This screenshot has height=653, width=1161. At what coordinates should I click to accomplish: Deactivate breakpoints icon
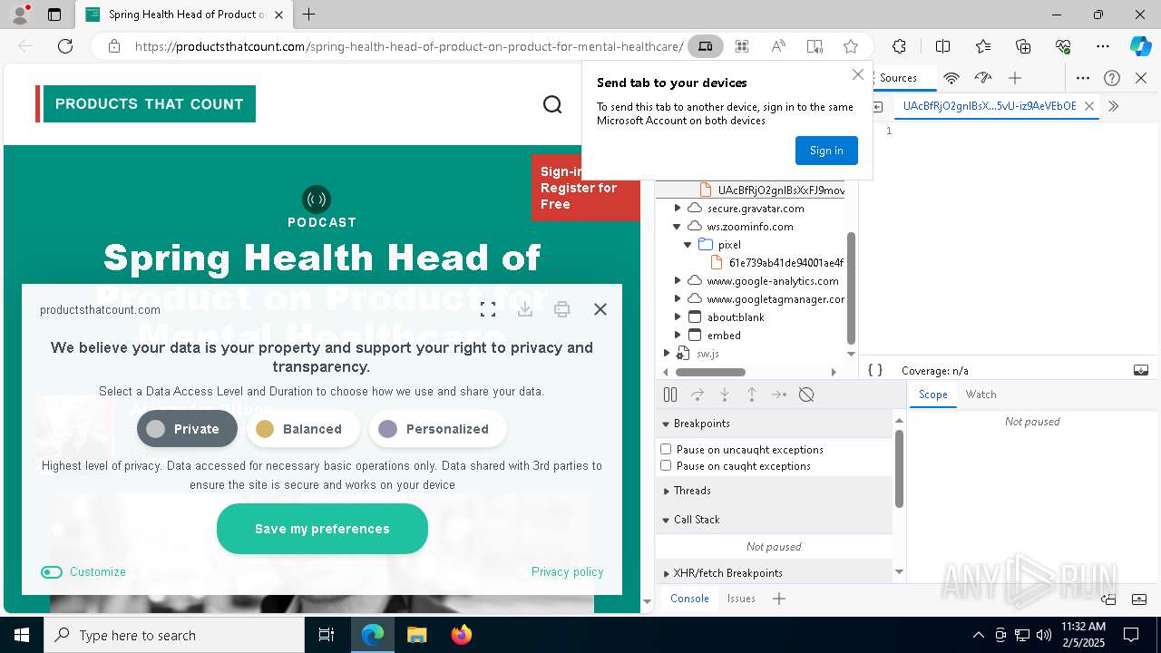click(x=806, y=395)
